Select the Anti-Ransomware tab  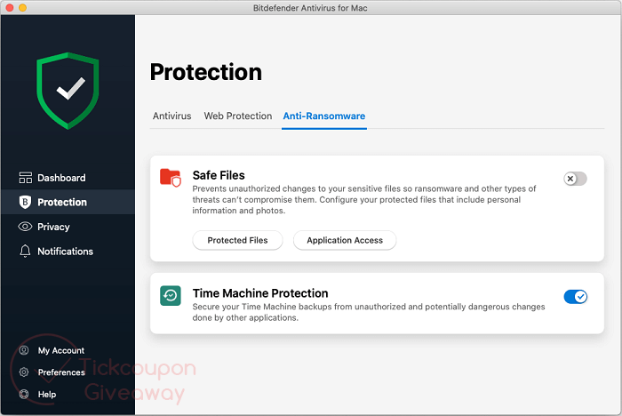pos(324,116)
